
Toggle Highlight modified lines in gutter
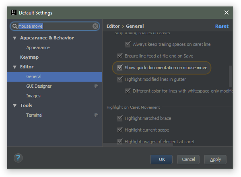tap(120, 79)
